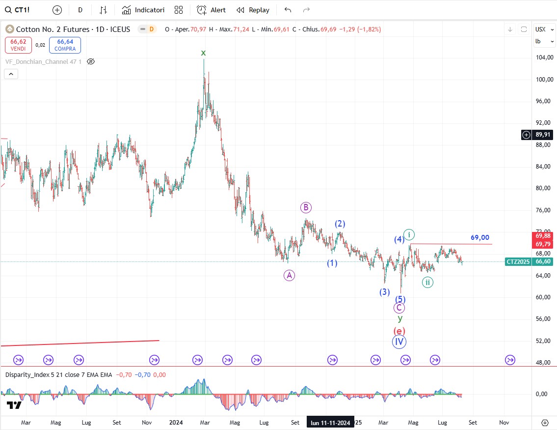557x430 pixels.
Task: Open the Indicatori menu
Action: pos(143,10)
